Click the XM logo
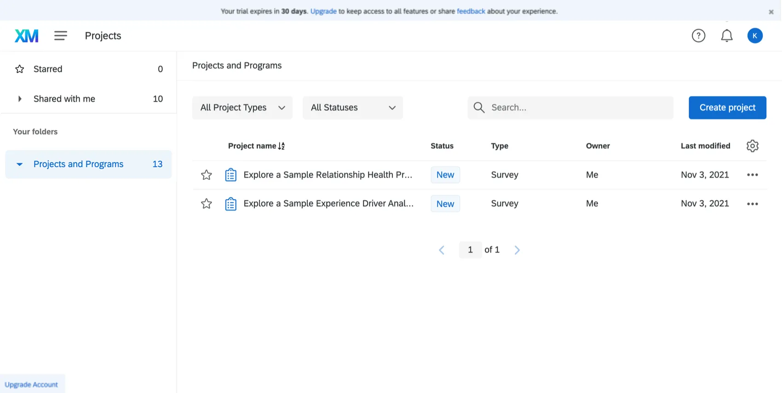The width and height of the screenshot is (782, 393). pos(27,36)
